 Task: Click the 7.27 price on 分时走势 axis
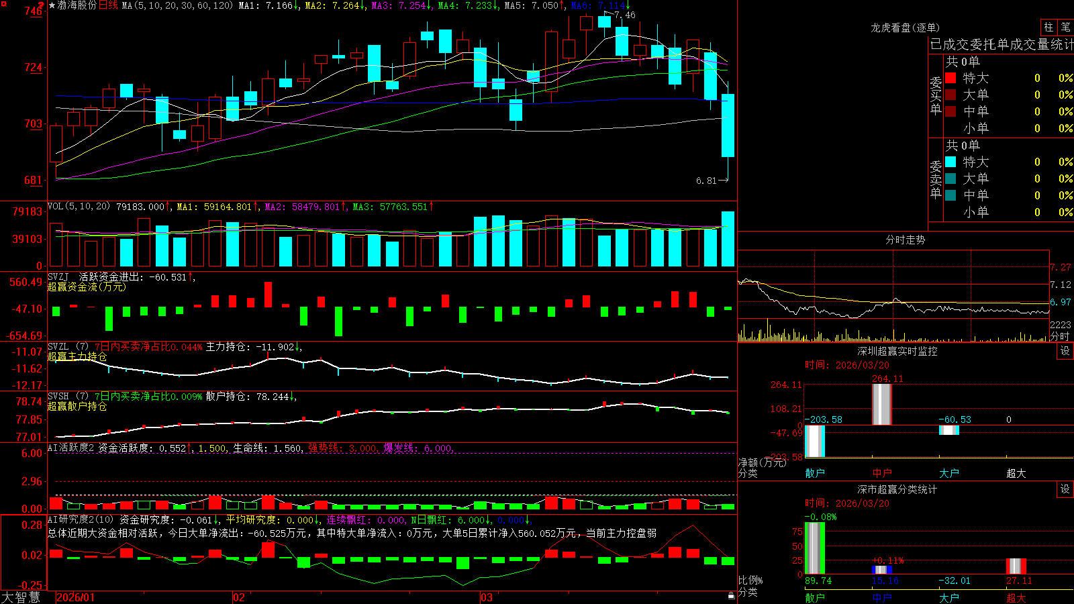[1061, 267]
